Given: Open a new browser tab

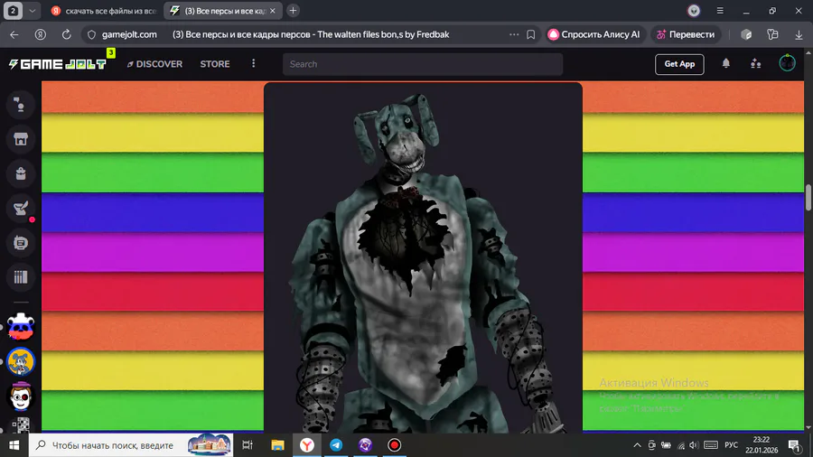Looking at the screenshot, I should [x=293, y=10].
